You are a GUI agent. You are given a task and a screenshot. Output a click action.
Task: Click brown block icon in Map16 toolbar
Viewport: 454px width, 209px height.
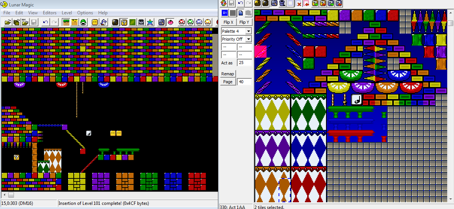257,3
